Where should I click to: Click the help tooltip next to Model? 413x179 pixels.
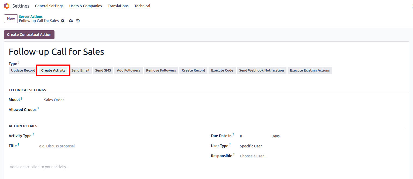click(x=22, y=99)
